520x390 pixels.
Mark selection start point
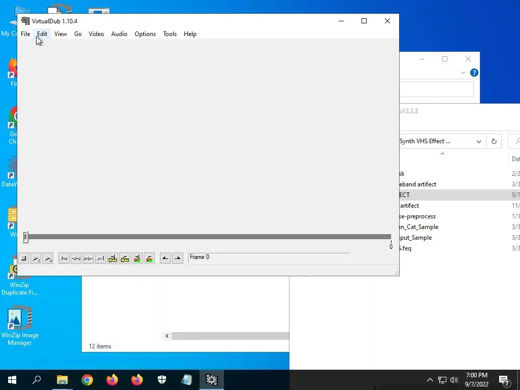click(166, 258)
